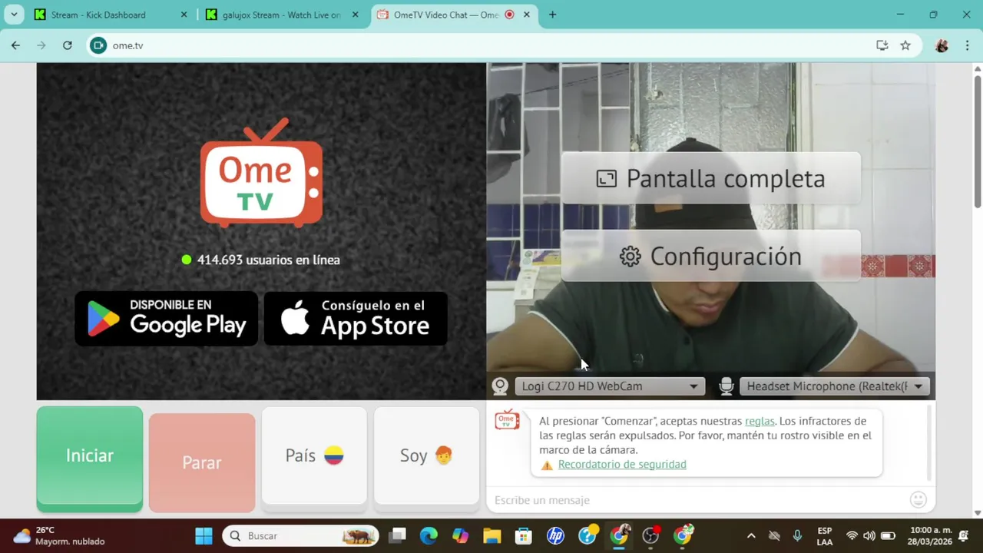983x553 pixels.
Task: Close the galujox Stream tab
Action: pos(356,15)
